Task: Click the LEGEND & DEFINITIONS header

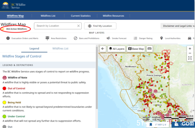Action: click(18, 65)
